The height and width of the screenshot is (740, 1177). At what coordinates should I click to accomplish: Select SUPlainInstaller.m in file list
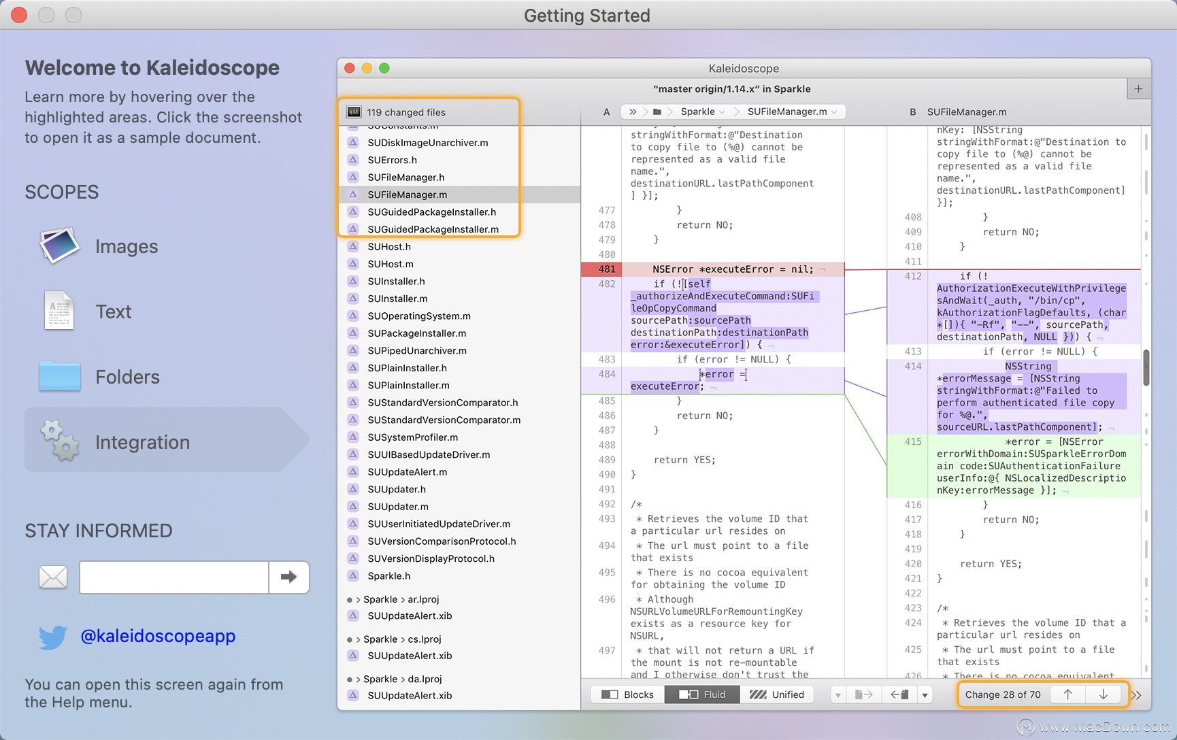coord(459,385)
